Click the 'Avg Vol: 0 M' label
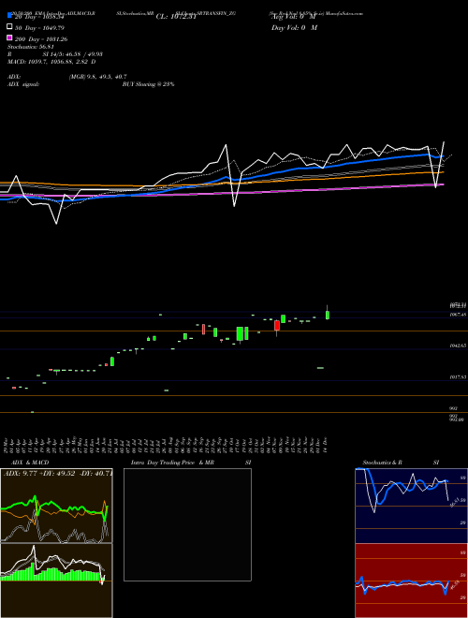 click(294, 17)
